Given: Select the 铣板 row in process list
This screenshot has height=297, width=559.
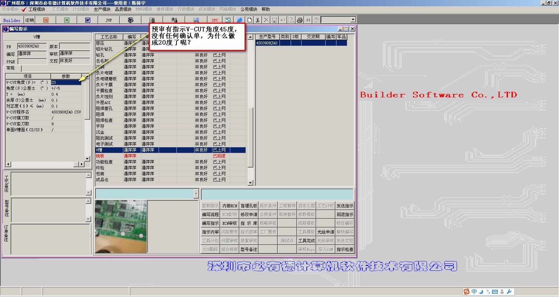Looking at the screenshot, I should pyautogui.click(x=170, y=156).
